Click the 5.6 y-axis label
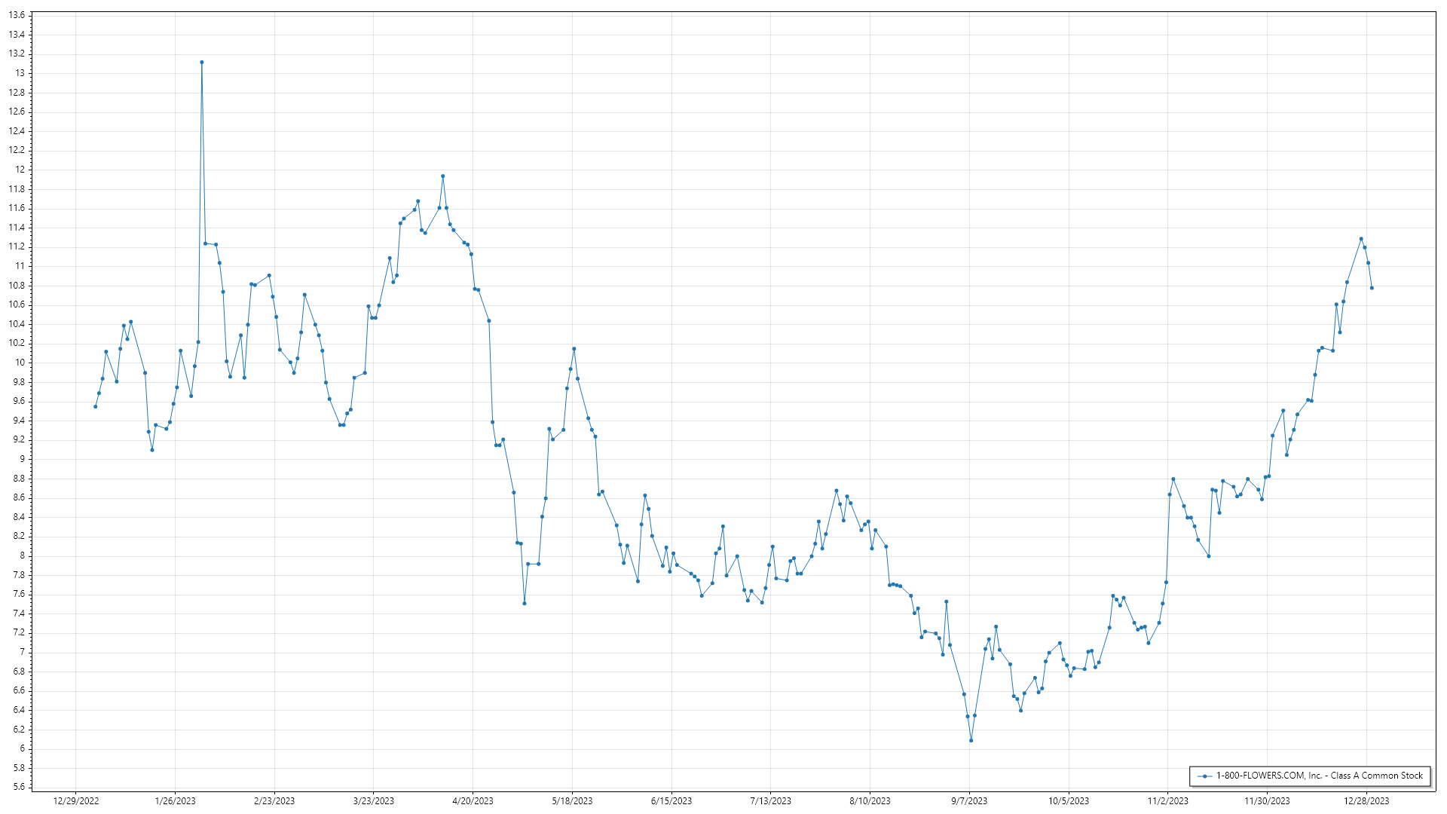The height and width of the screenshot is (814, 1447). (18, 787)
